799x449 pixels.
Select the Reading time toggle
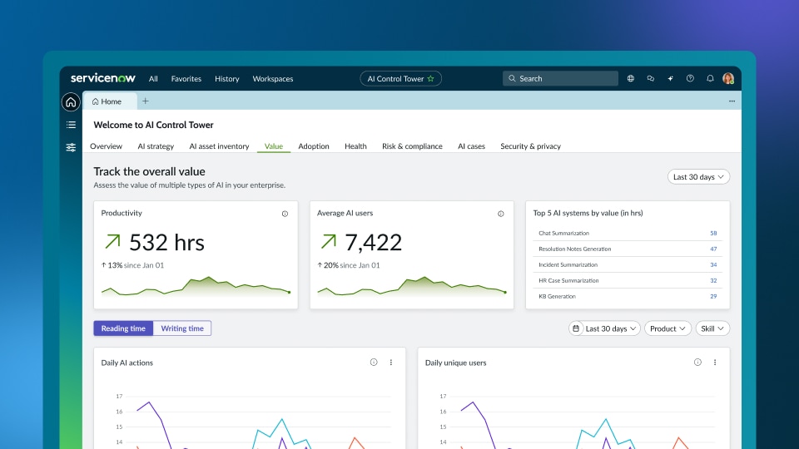pos(123,328)
